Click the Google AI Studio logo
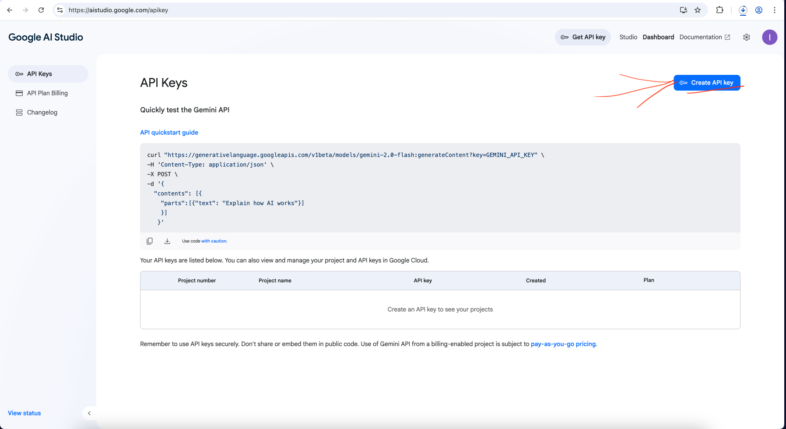The width and height of the screenshot is (786, 429). [x=46, y=37]
